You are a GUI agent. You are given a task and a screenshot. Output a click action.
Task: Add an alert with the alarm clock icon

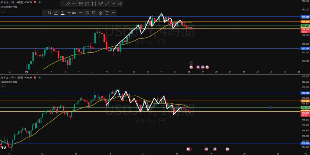tap(94, 13)
